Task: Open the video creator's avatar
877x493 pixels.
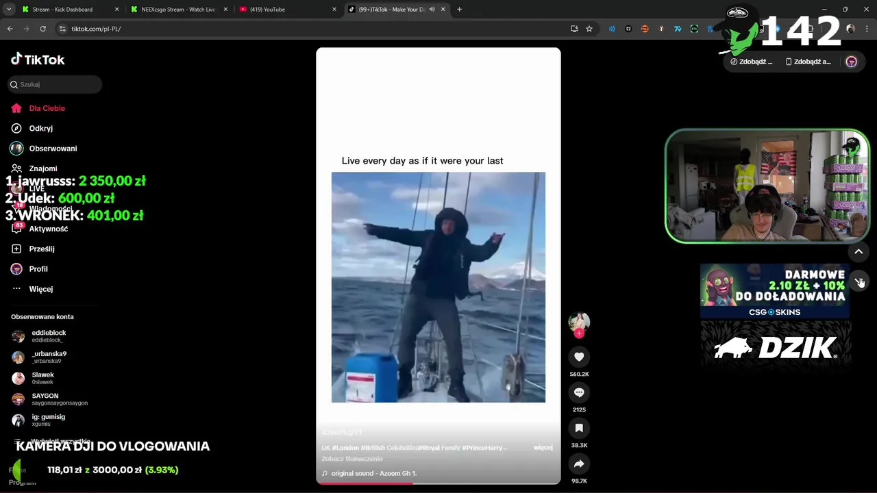Action: pos(579,322)
